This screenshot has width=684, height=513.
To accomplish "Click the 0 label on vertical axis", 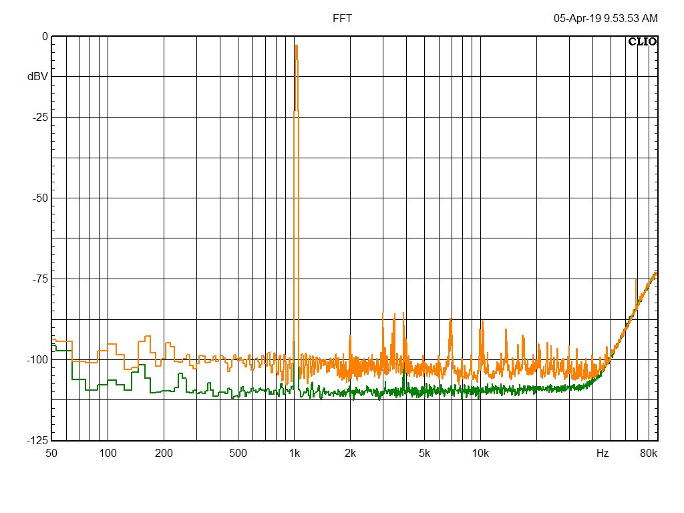I will click(x=45, y=37).
